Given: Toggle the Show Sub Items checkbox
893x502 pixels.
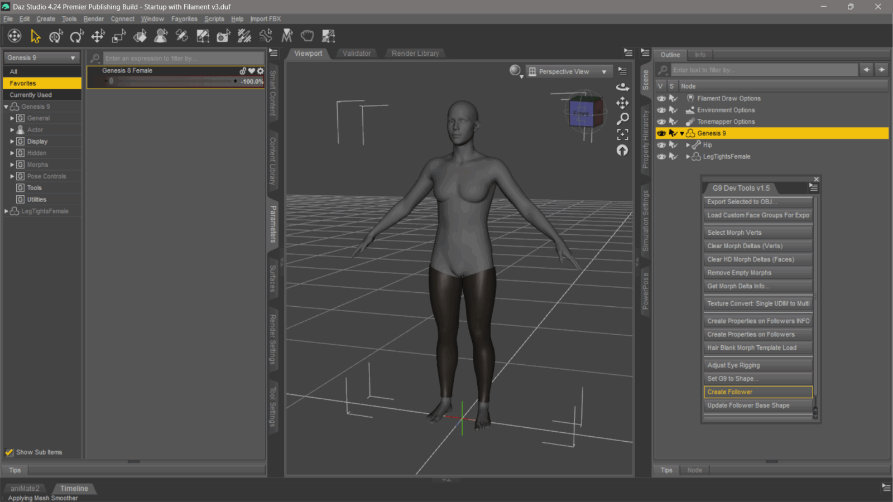Looking at the screenshot, I should pyautogui.click(x=9, y=452).
